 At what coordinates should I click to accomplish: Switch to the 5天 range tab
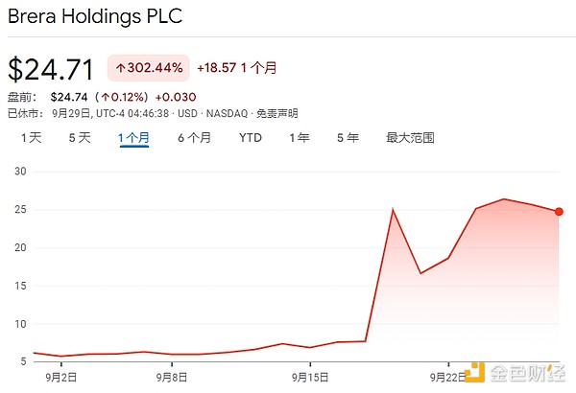click(80, 138)
